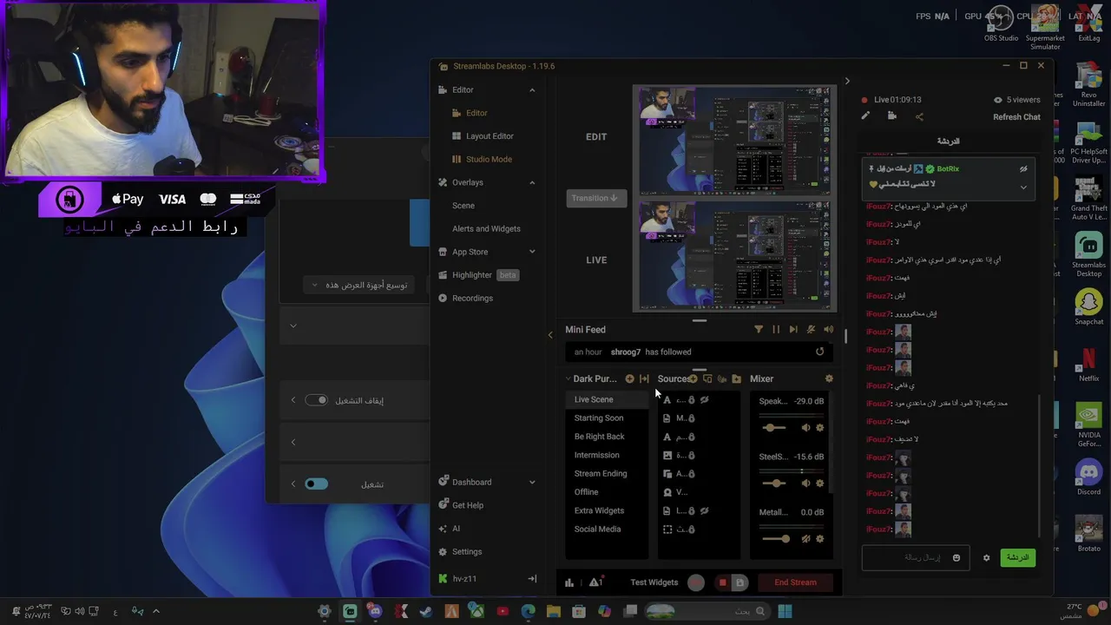Open SteelSeries channel settings gear
This screenshot has width=1111, height=625.
[819, 484]
